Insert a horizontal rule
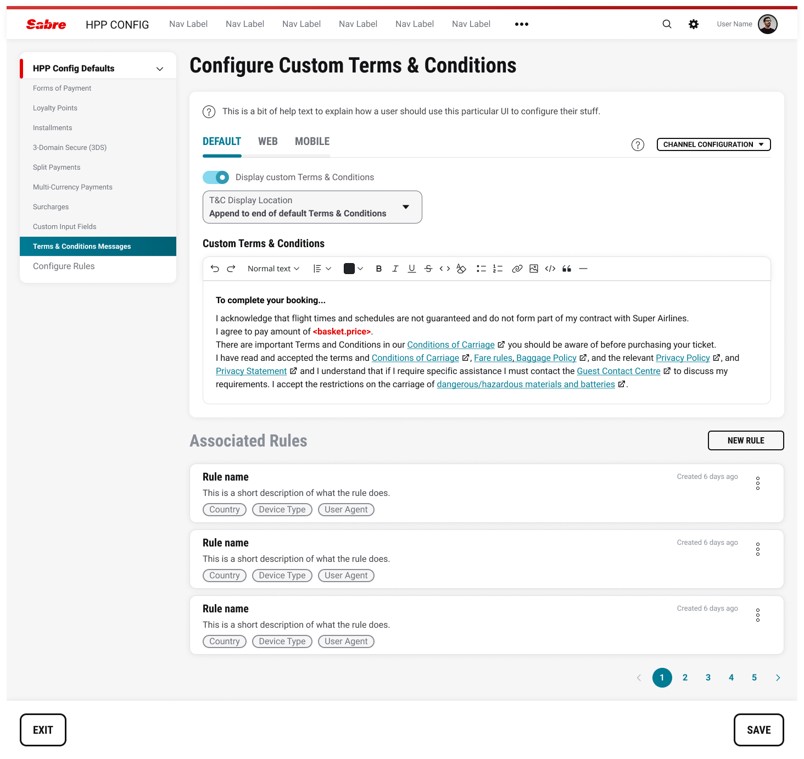This screenshot has height=759, width=804. (x=583, y=269)
